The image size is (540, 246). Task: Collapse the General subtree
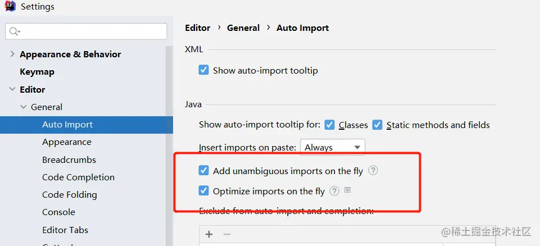[24, 107]
